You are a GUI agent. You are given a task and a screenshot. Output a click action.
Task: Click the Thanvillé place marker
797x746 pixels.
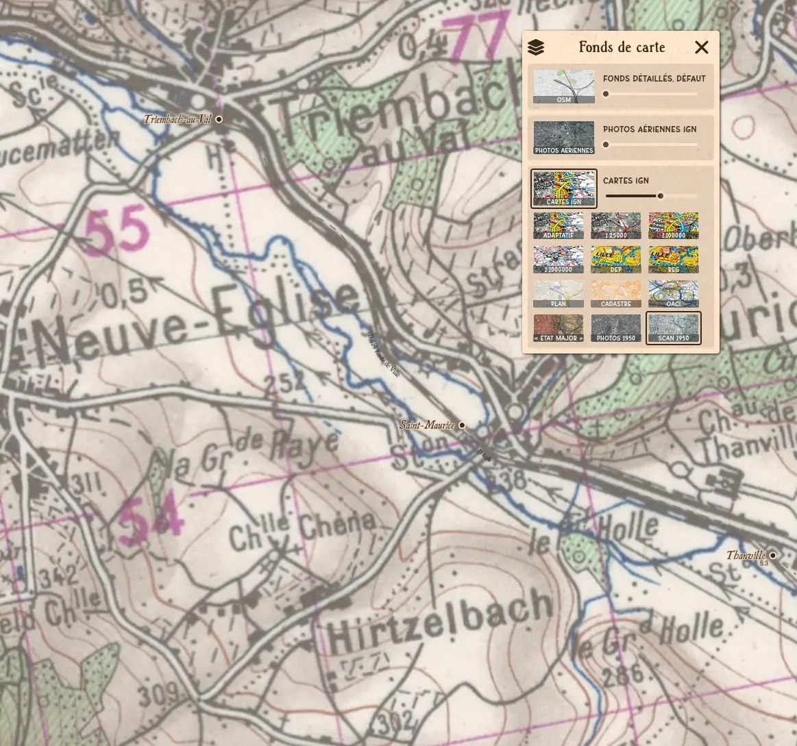click(772, 556)
